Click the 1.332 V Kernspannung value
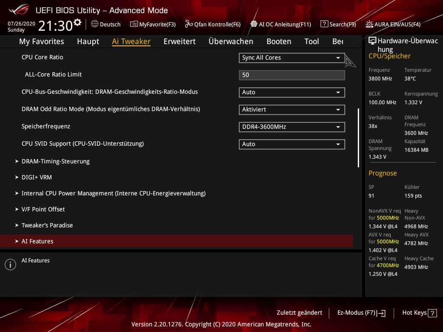Viewport: 443px width, 332px height. coord(413,102)
